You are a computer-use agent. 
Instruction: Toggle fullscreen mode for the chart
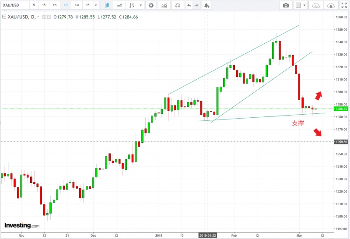(x=344, y=5)
